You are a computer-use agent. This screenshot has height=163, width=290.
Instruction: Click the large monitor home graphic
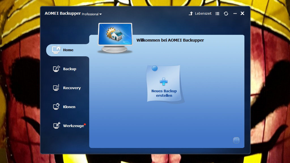pos(115,38)
